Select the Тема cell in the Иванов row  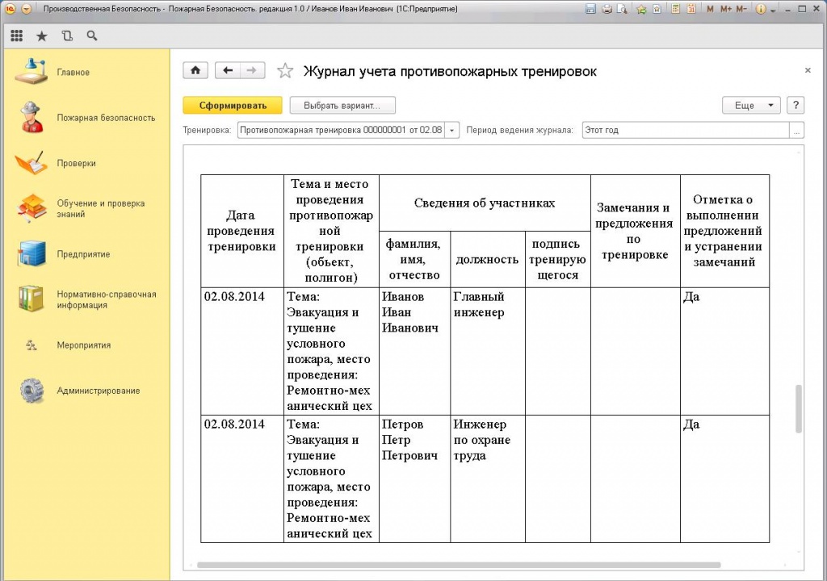[331, 351]
